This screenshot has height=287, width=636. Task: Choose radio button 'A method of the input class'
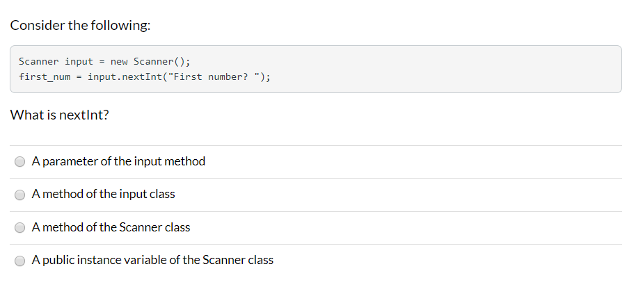(x=19, y=195)
